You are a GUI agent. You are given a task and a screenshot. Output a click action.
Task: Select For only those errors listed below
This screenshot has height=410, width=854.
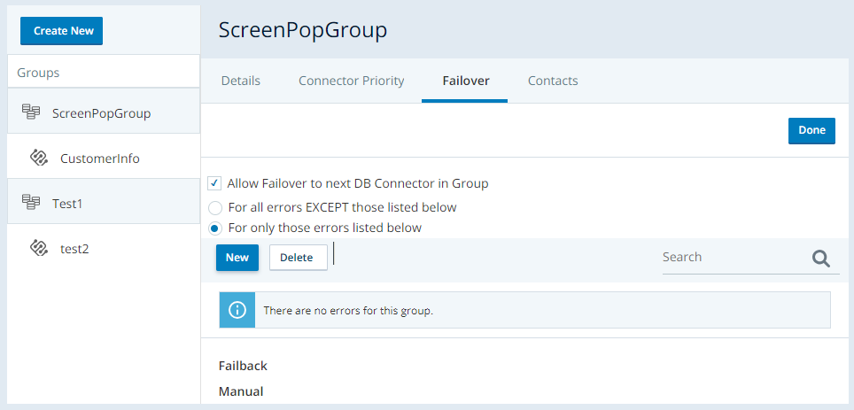click(214, 228)
